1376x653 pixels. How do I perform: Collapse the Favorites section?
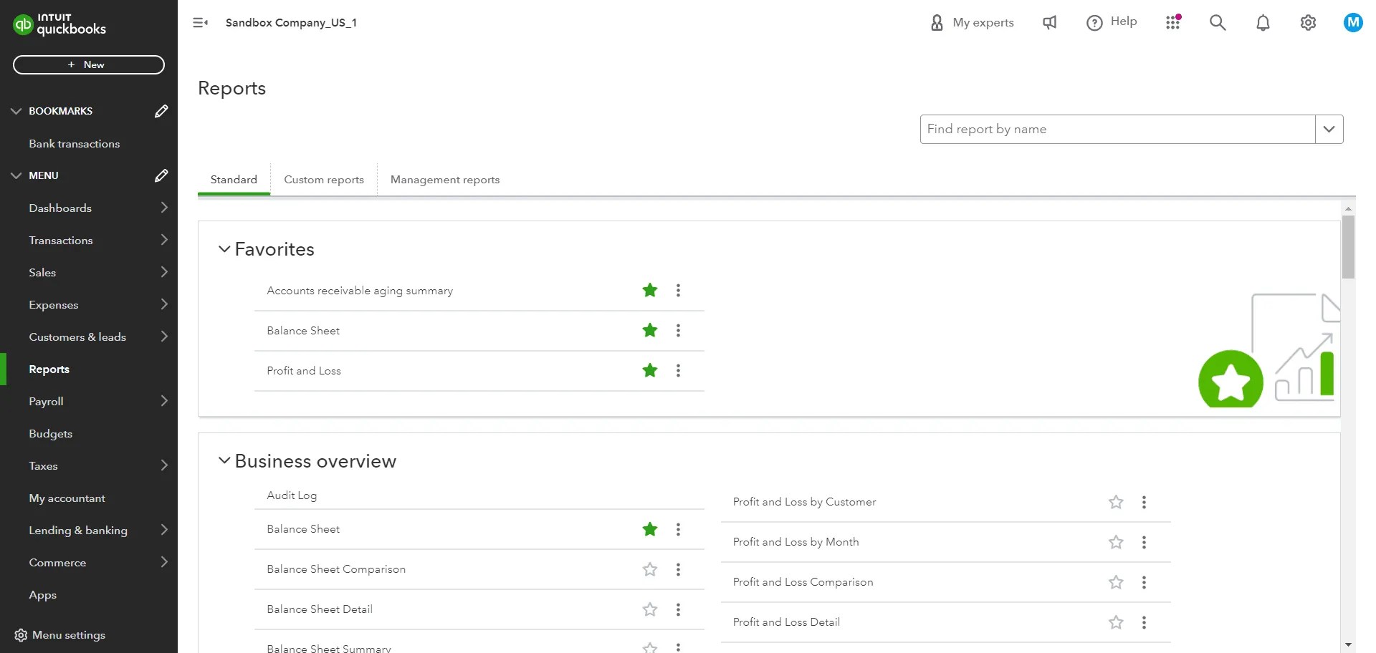pos(224,249)
